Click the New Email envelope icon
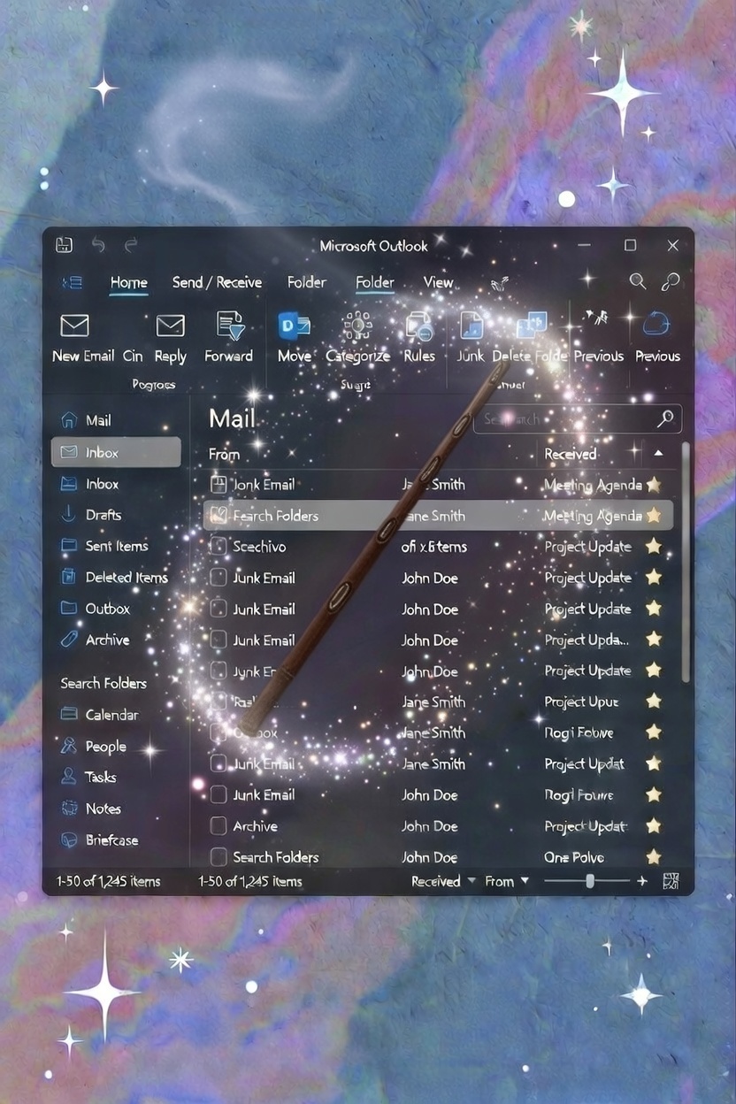736x1104 pixels. pyautogui.click(x=74, y=326)
